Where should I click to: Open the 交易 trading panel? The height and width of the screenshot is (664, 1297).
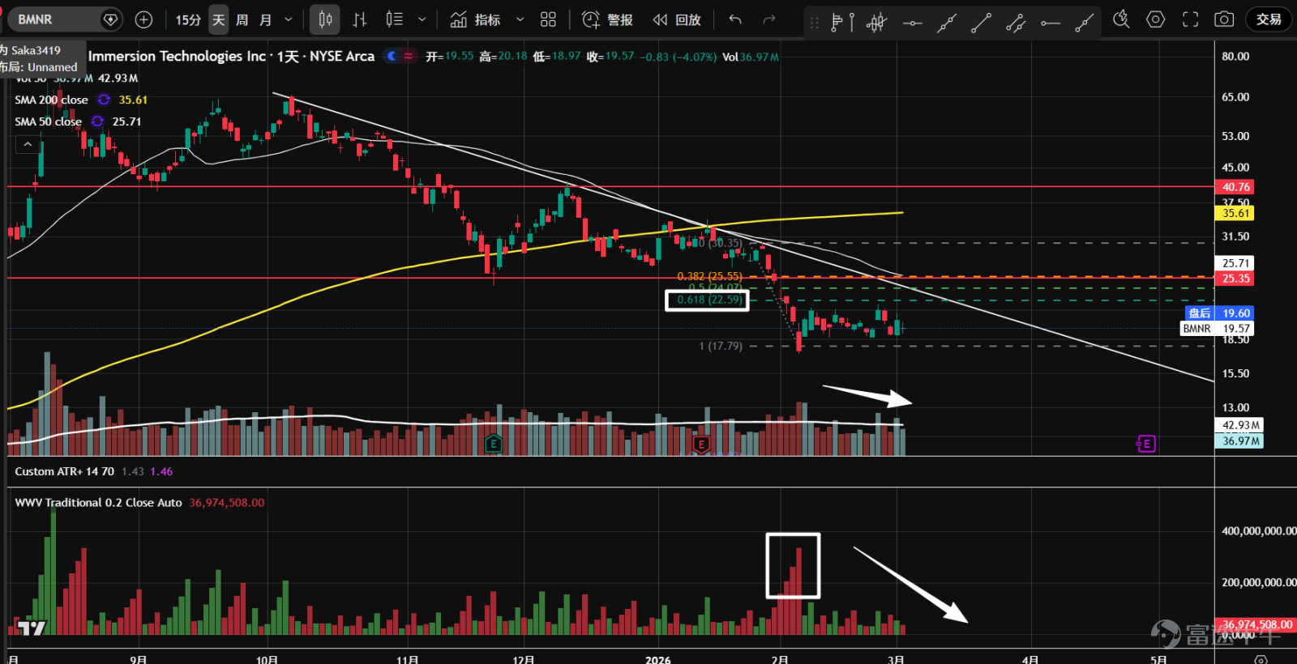pyautogui.click(x=1269, y=19)
